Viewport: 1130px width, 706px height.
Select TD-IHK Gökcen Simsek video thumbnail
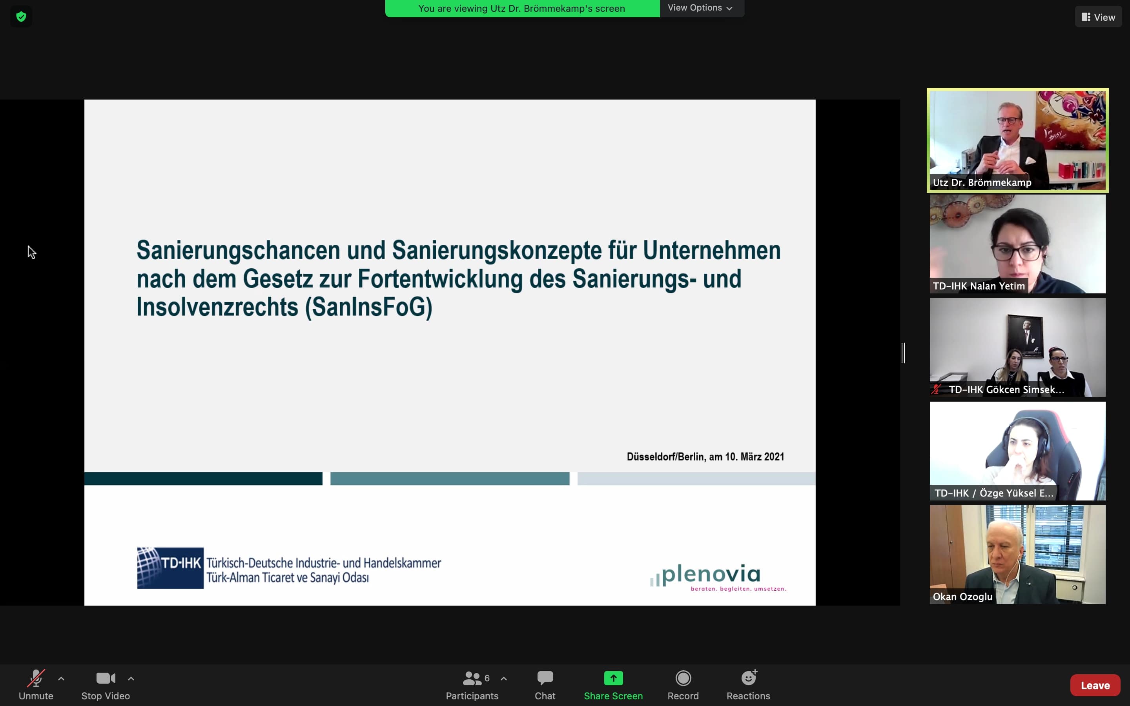pyautogui.click(x=1017, y=348)
